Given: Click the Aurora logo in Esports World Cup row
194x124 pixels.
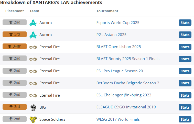Looking at the screenshot, I should click(x=33, y=23).
